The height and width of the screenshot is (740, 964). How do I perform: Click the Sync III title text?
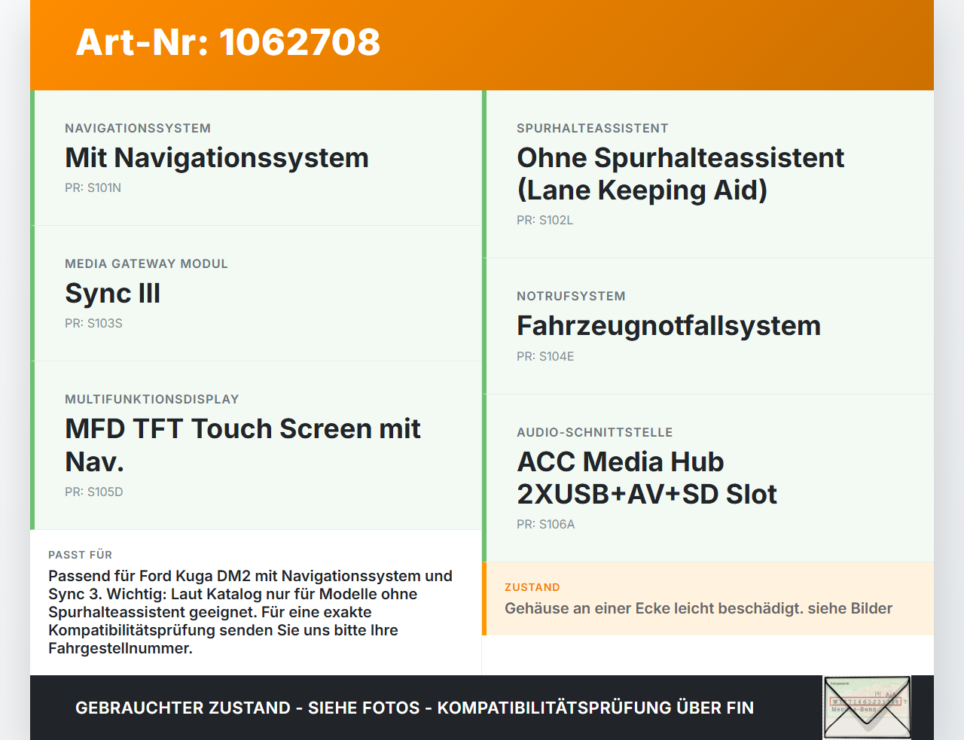click(x=113, y=293)
